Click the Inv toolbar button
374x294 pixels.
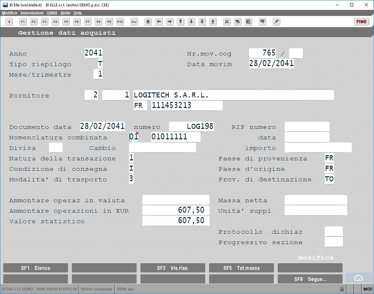(134, 22)
